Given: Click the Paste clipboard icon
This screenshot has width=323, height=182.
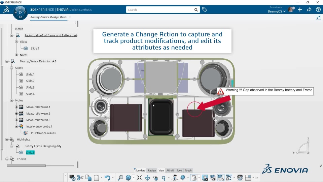Looking at the screenshot, I should (x=97, y=178).
